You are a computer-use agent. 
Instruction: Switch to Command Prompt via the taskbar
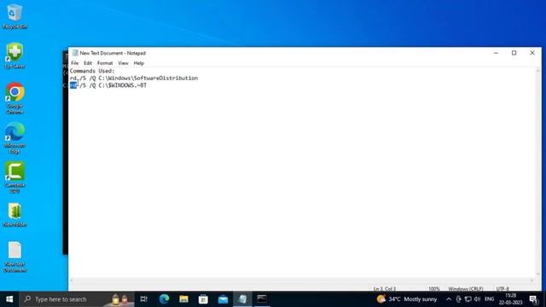tap(262, 299)
